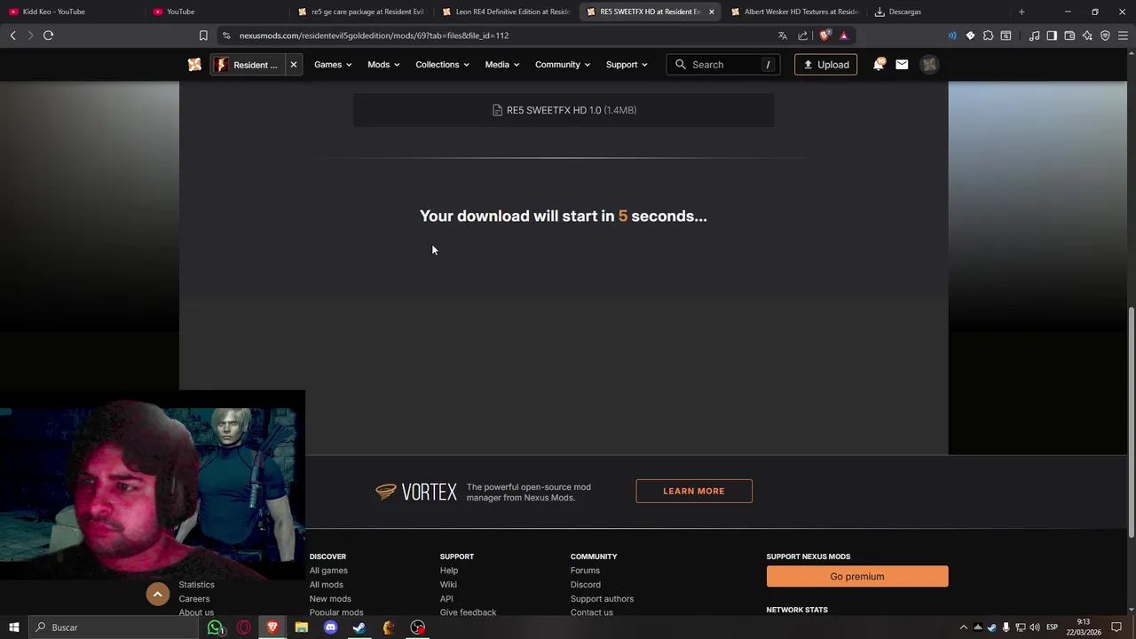Open the Brave Wallet icon
The width and height of the screenshot is (1136, 639).
1069,35
